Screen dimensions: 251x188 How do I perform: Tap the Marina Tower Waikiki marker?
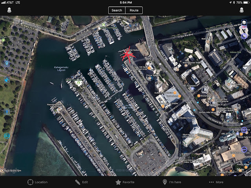(186, 65)
